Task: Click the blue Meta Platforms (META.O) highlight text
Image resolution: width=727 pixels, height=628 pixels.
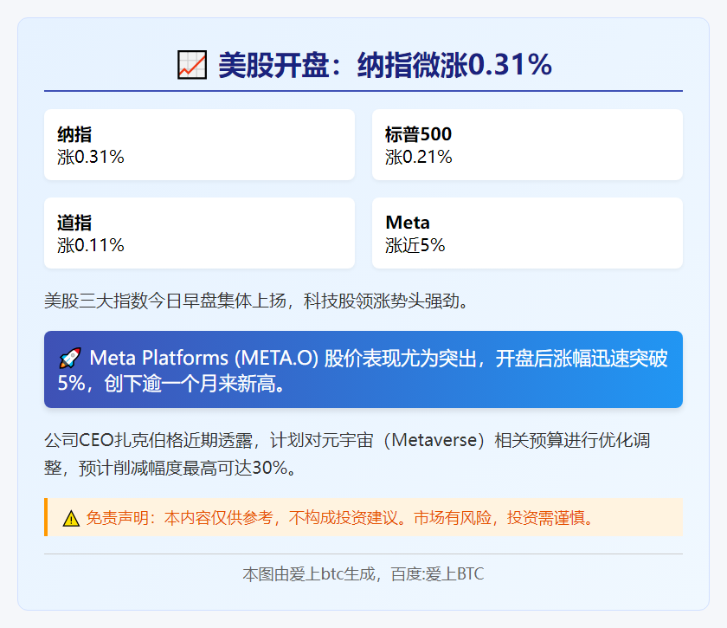Action: [x=363, y=371]
